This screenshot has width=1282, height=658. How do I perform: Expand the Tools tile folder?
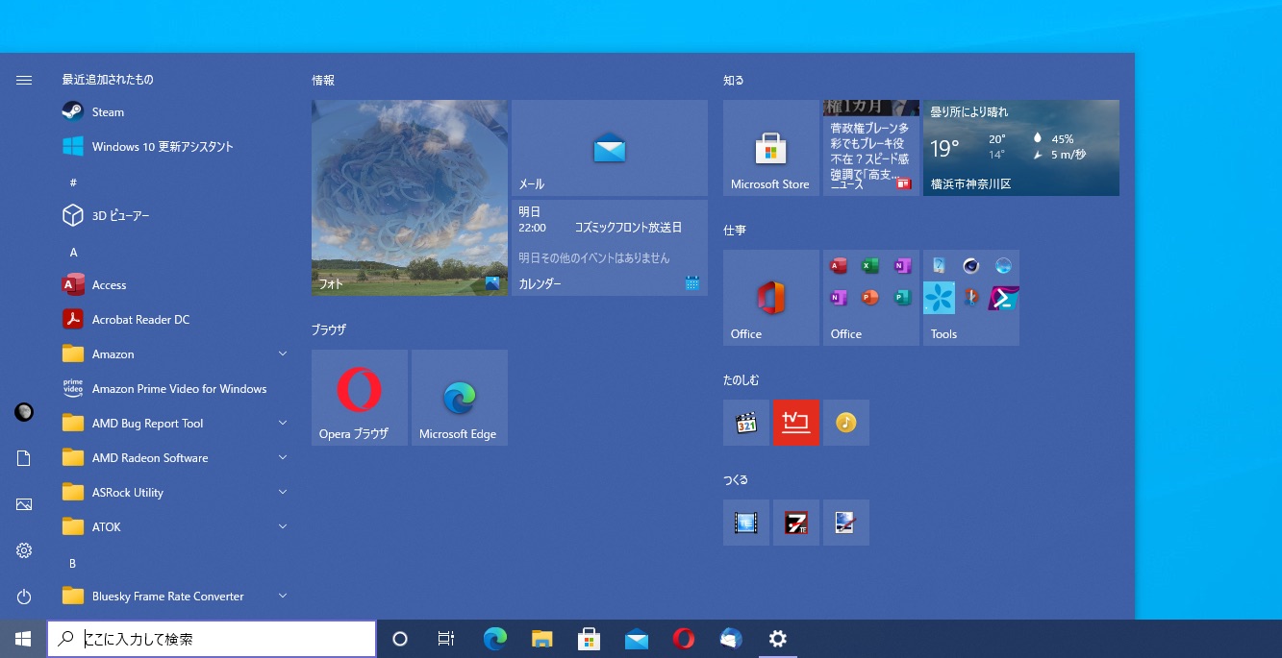click(x=971, y=298)
